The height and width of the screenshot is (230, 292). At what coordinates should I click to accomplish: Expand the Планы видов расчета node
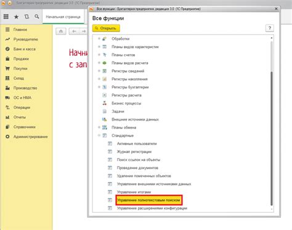pyautogui.click(x=99, y=63)
